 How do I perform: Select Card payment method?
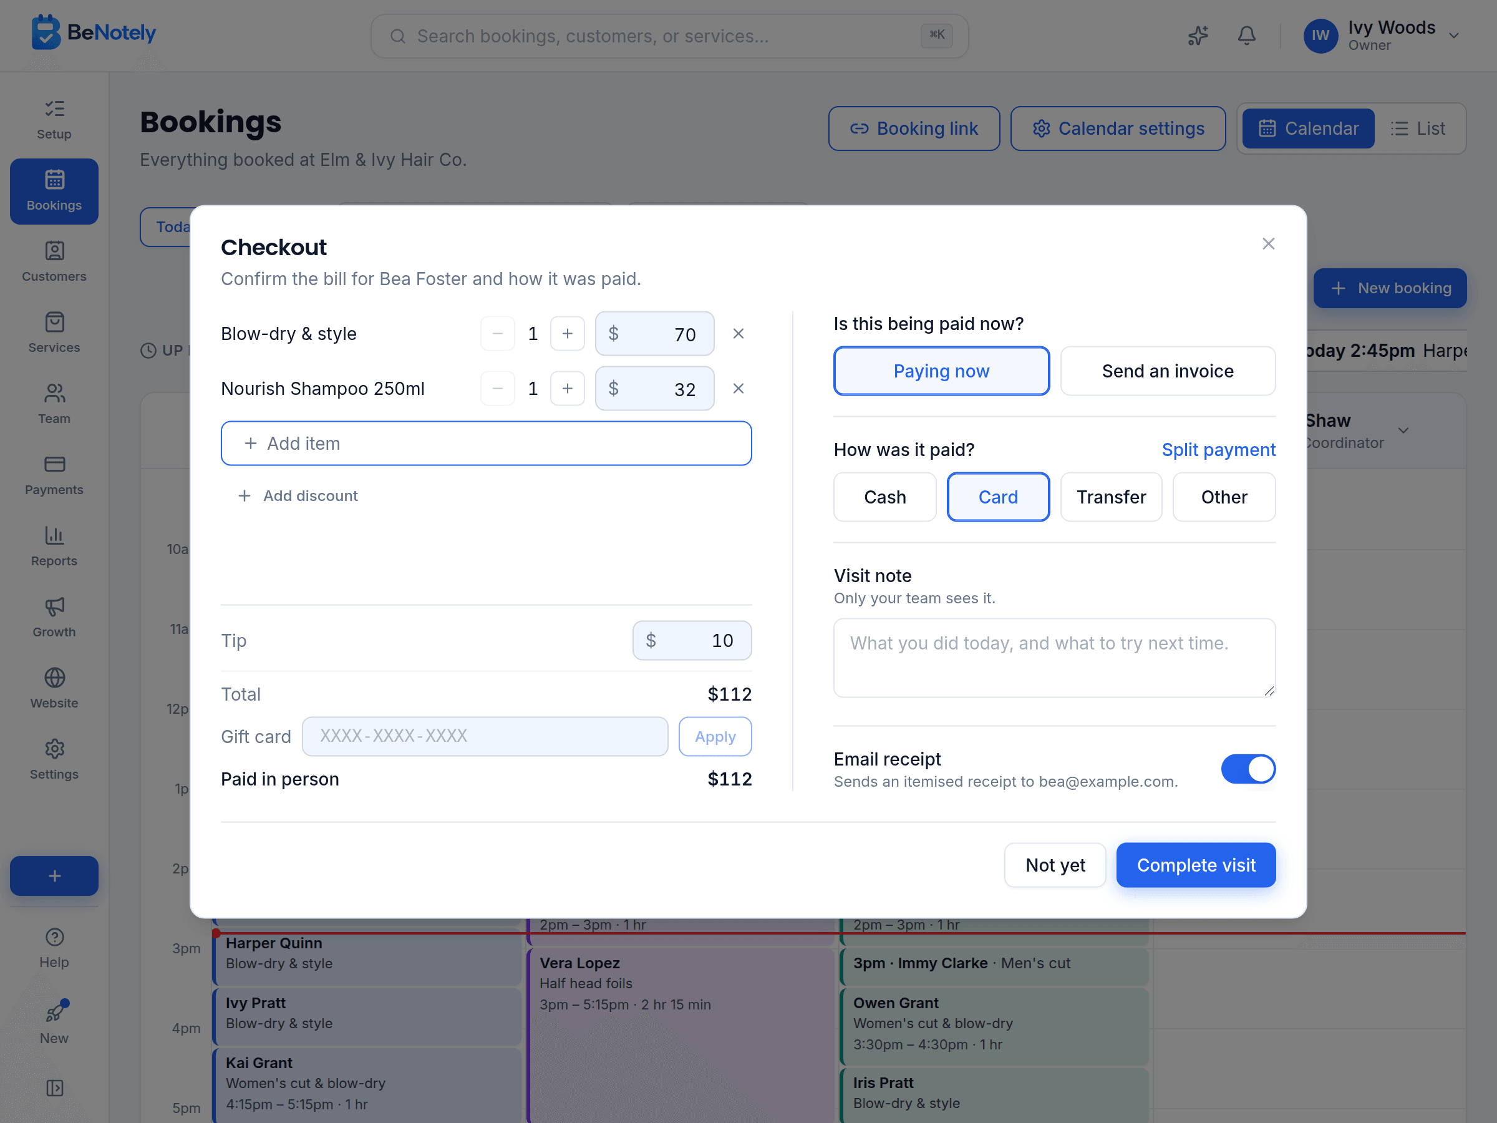pyautogui.click(x=997, y=497)
